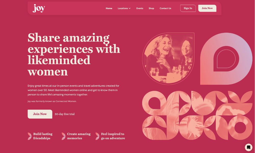Expand the Locations dropdown chevron

pos(130,8)
